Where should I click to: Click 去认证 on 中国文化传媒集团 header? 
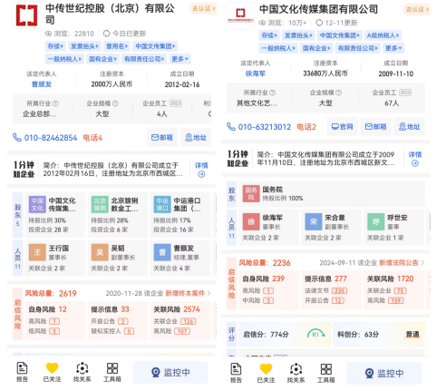point(417,9)
